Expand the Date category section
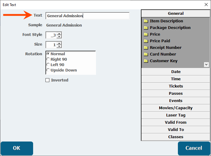Viewport: 211px width, 156px height. (x=176, y=72)
